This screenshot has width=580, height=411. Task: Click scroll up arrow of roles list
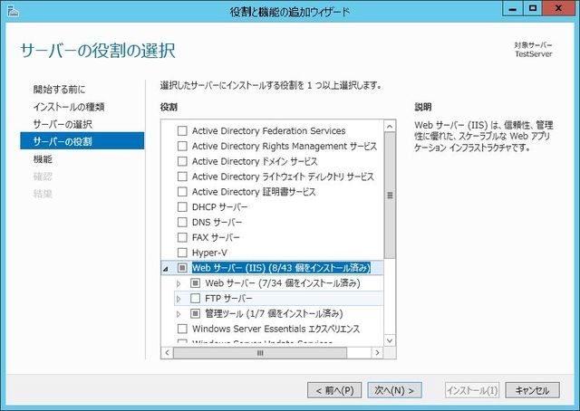(390, 127)
